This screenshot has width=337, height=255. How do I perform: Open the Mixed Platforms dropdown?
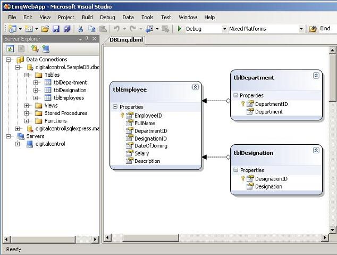click(x=301, y=29)
